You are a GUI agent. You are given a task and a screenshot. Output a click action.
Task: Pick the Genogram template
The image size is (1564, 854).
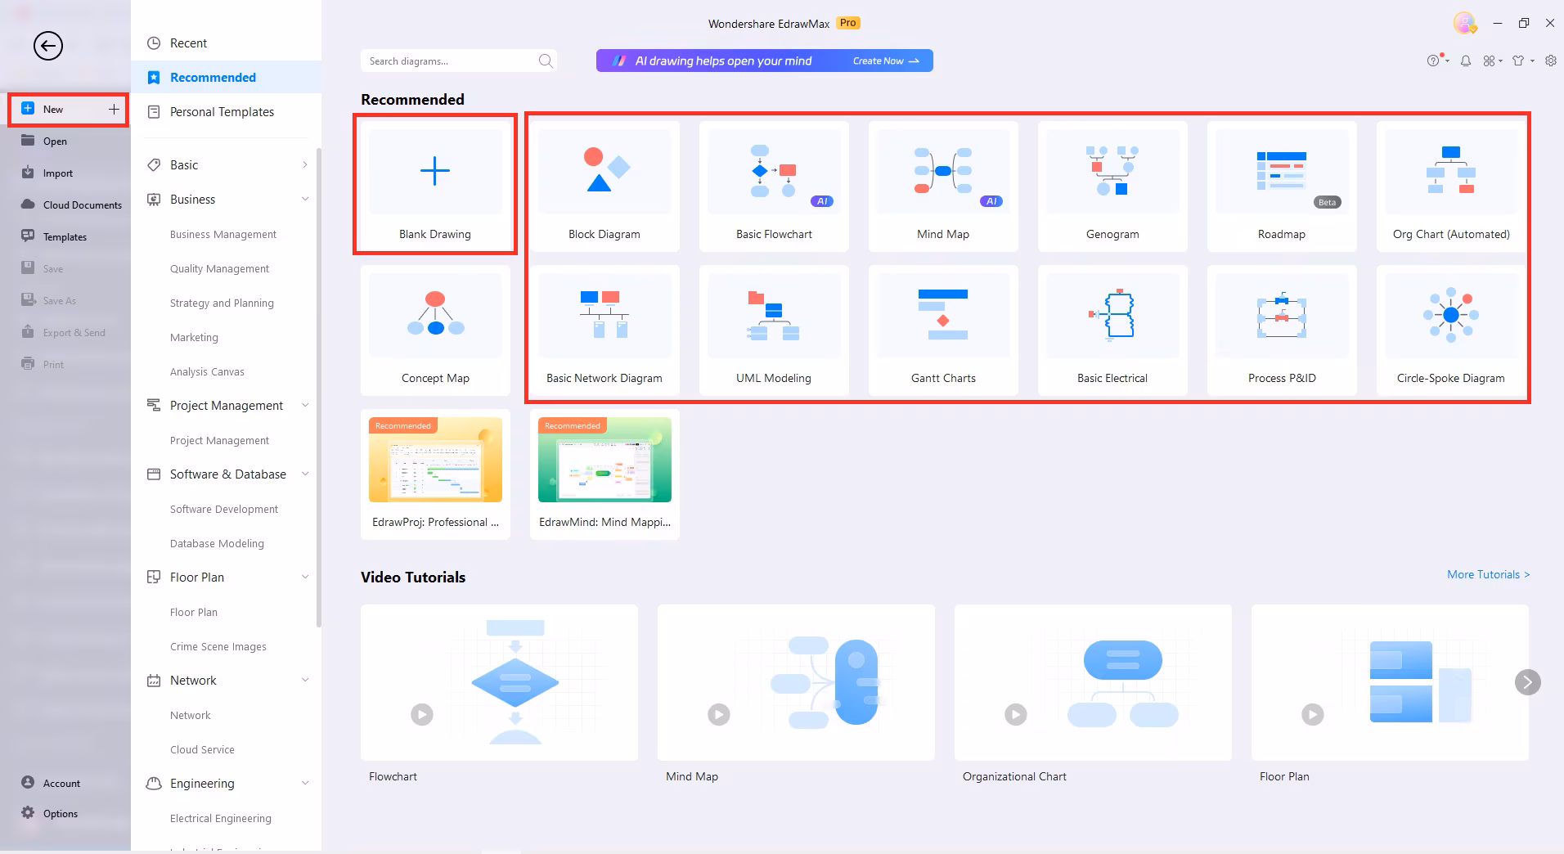click(1112, 185)
